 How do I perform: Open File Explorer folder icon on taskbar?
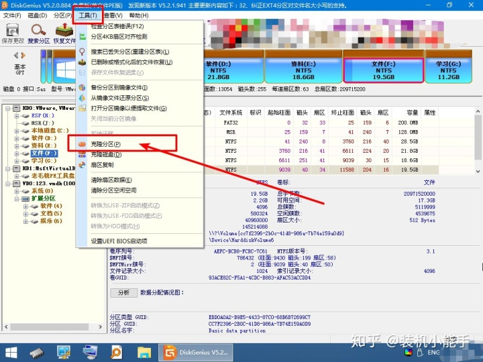pyautogui.click(x=144, y=353)
